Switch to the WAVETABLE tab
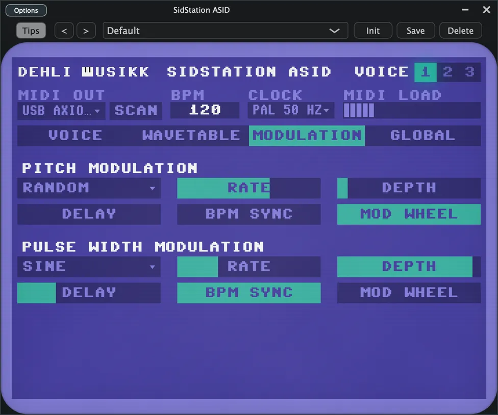The height and width of the screenshot is (415, 498). click(x=191, y=136)
